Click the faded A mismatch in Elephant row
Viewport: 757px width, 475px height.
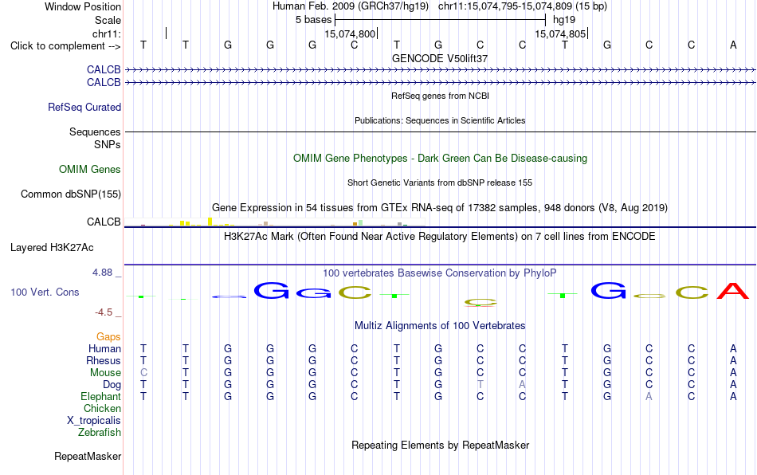[x=649, y=396]
